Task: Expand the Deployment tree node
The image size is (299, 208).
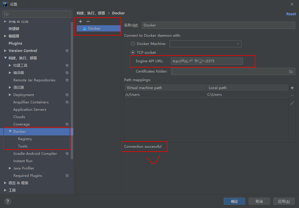Action: 10,95
